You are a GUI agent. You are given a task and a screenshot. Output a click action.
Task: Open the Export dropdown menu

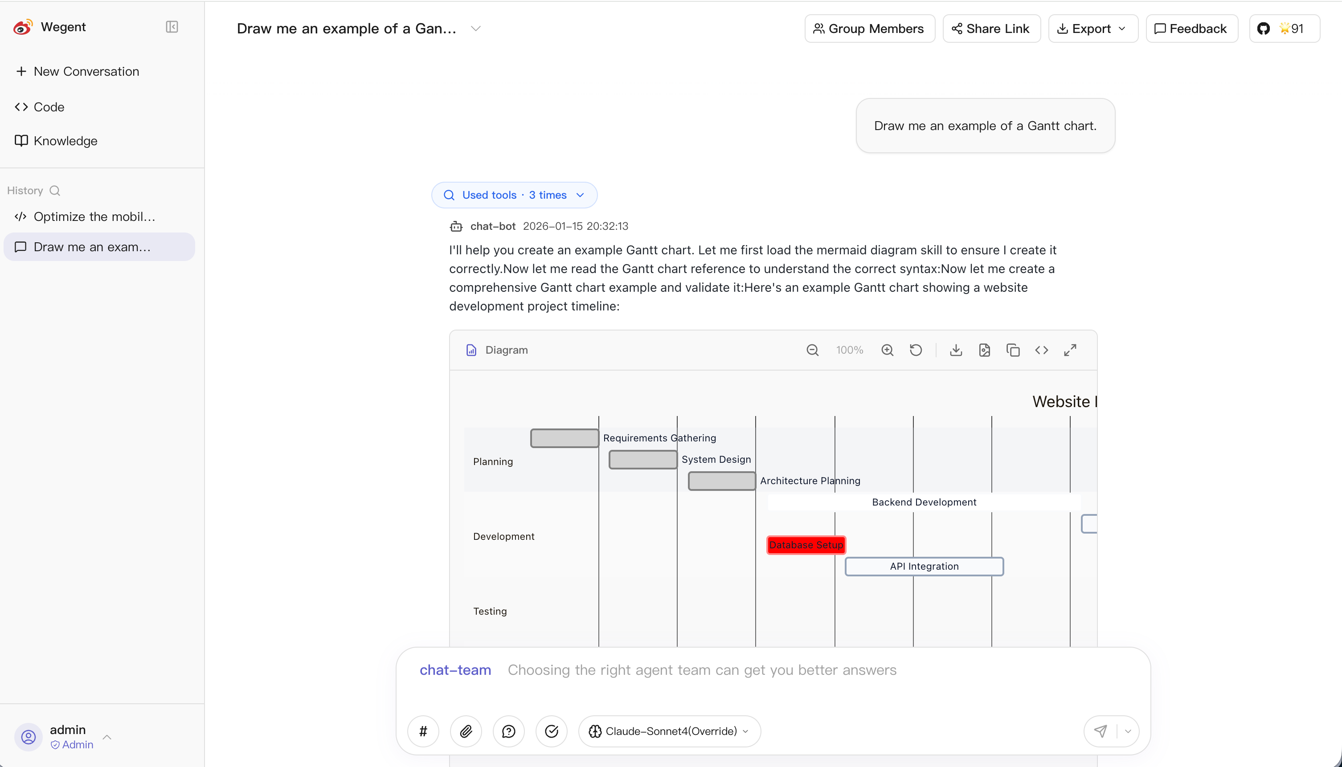1093,29
